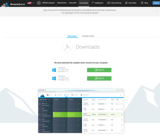160x136 pixels.
Task: Click the large Downloads heading text
Action: tap(88, 47)
